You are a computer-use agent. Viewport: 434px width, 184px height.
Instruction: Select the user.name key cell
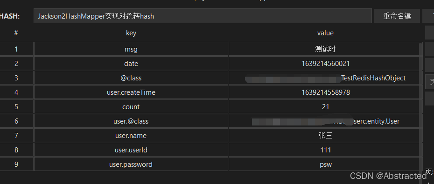[131, 136]
